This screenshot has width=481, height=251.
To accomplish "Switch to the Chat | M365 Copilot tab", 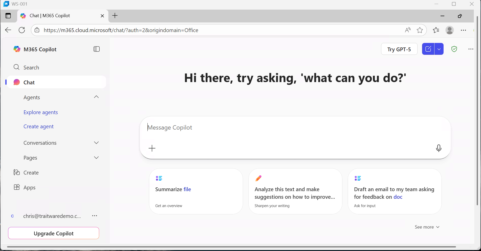I will tap(62, 16).
